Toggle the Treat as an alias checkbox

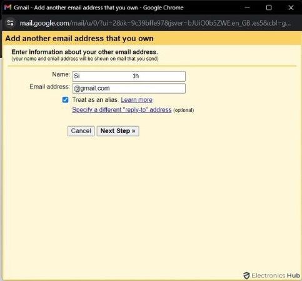pos(65,100)
